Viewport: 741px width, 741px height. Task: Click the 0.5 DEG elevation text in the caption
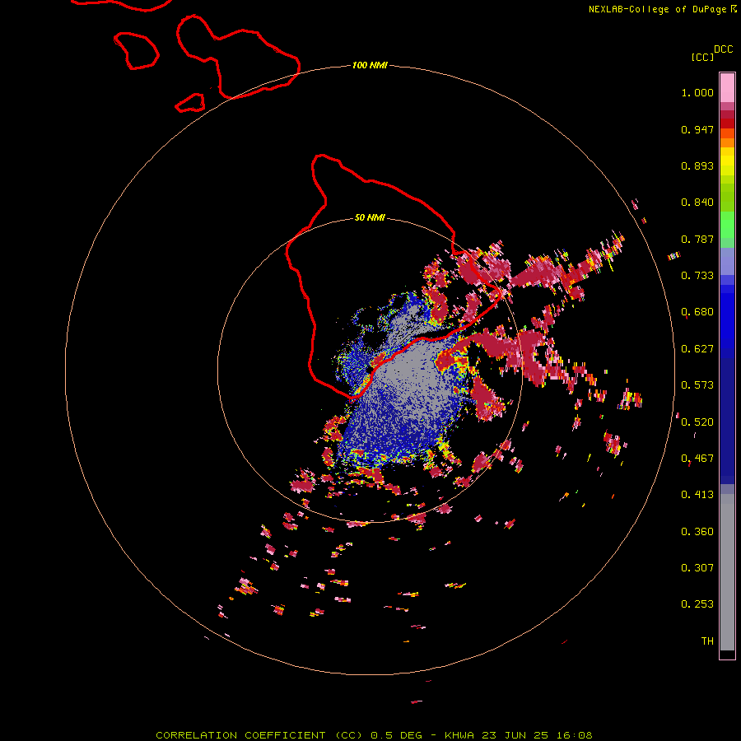click(x=397, y=735)
